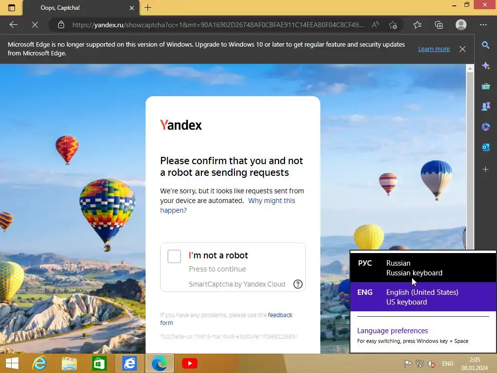The height and width of the screenshot is (373, 497).
Task: Open network tray icon
Action: click(x=420, y=363)
